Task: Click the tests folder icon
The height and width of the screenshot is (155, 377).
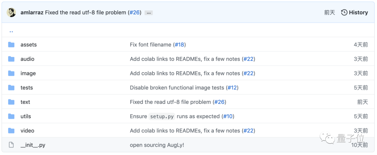Action: point(11,88)
